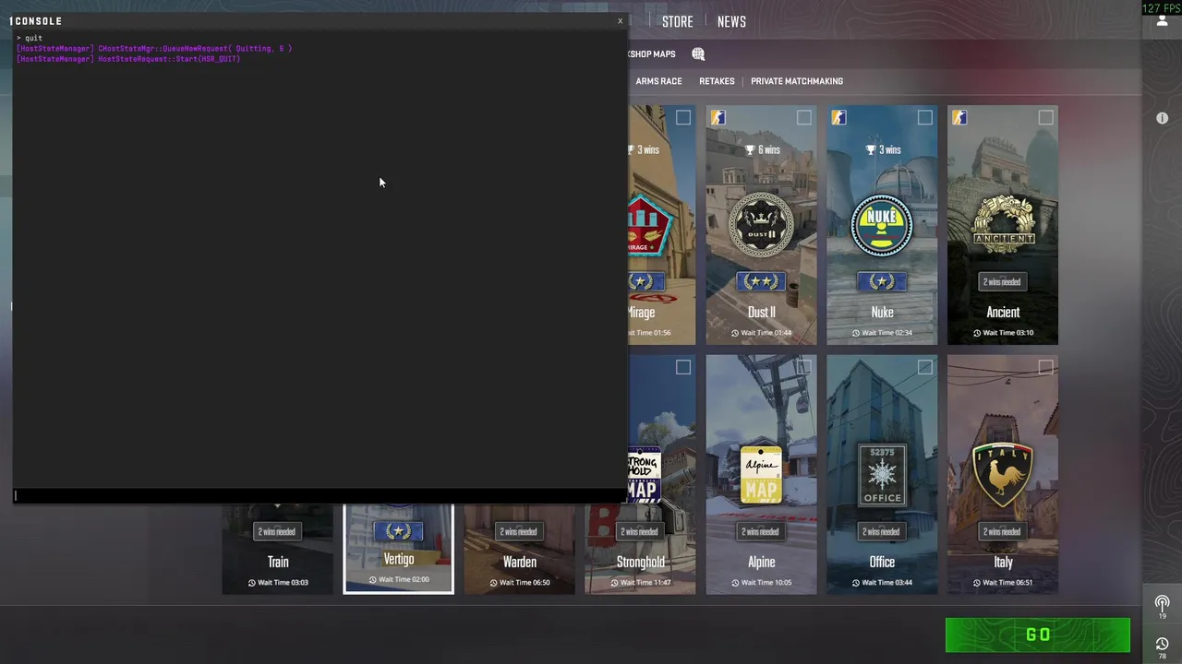Select the ARMS RACE mode tab

[x=658, y=81]
